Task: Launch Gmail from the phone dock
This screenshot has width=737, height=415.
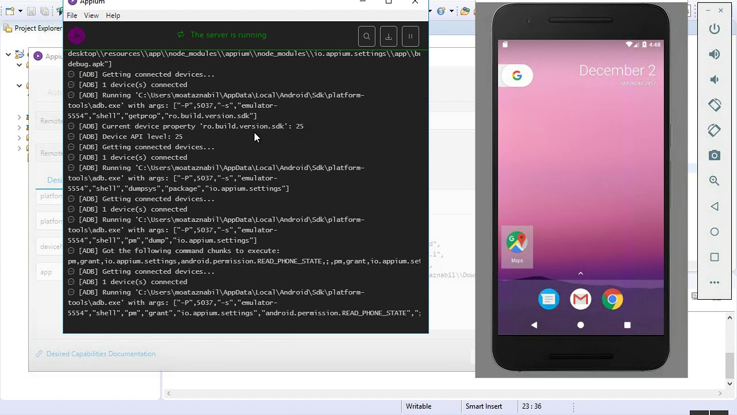Action: (x=580, y=299)
